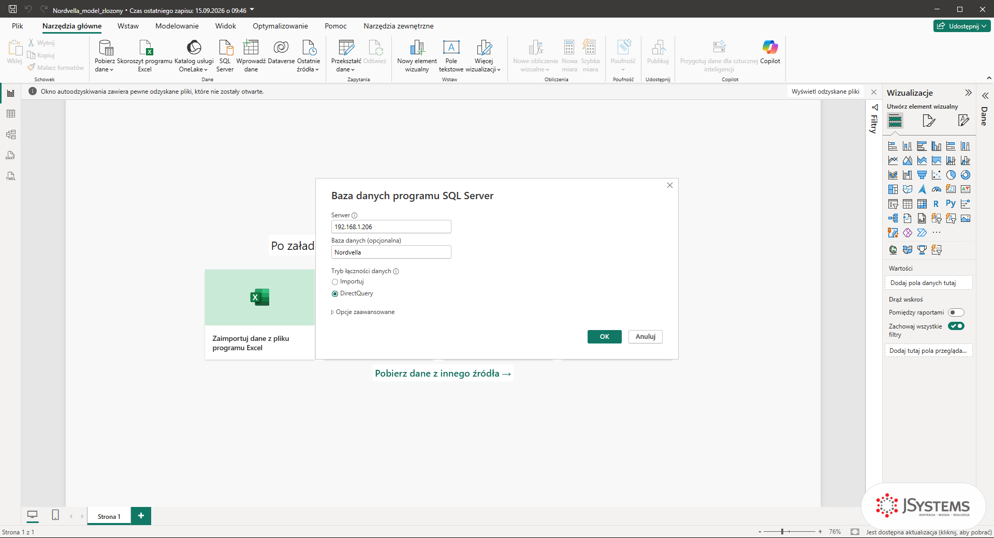Open the Pomoc ribbon tab
This screenshot has height=538, width=994.
click(x=335, y=26)
